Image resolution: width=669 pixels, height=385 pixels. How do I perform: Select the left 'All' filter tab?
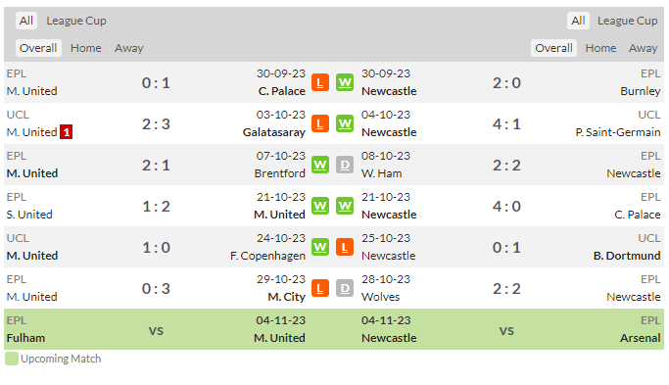(x=26, y=21)
